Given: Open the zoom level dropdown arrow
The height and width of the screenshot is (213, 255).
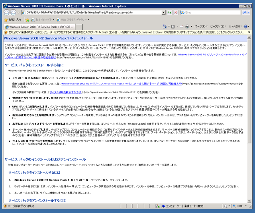Looking at the screenshot, I should click(x=246, y=206).
